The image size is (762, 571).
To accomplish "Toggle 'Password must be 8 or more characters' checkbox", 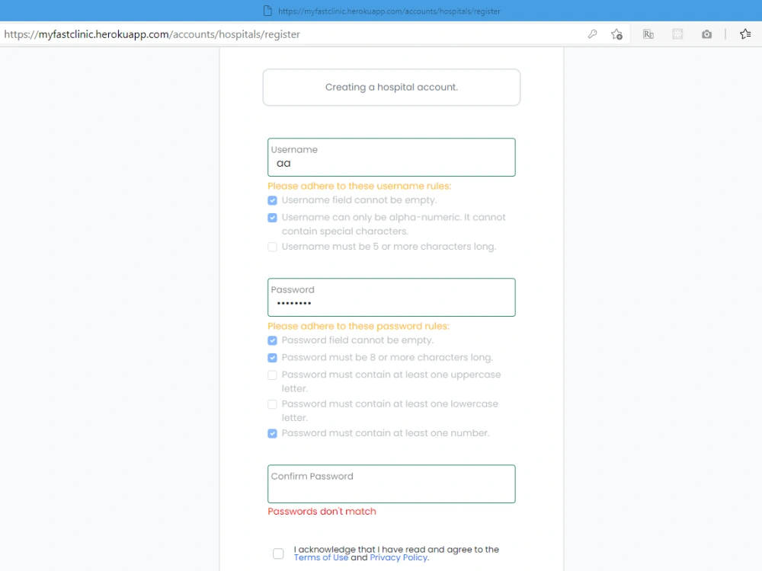I will tap(272, 358).
